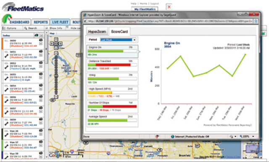Image resolution: width=269 pixels, height=162 pixels.
Task: Expand the dropdown on vehicle row 3058
Action: [x=41, y=123]
